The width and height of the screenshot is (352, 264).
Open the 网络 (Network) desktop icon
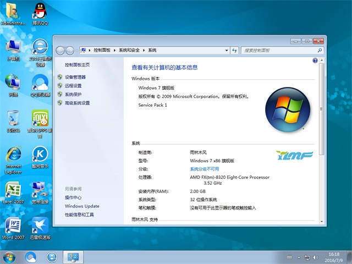pos(13,85)
